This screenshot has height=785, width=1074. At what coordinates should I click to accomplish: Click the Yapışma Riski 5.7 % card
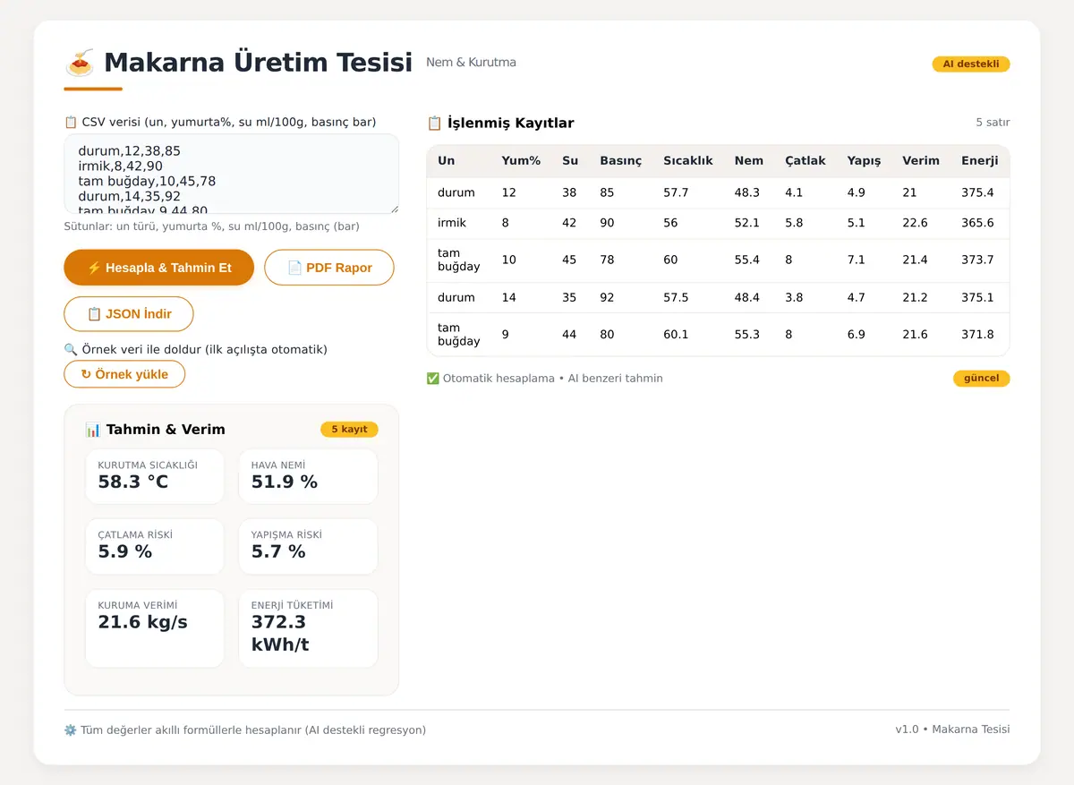(308, 546)
